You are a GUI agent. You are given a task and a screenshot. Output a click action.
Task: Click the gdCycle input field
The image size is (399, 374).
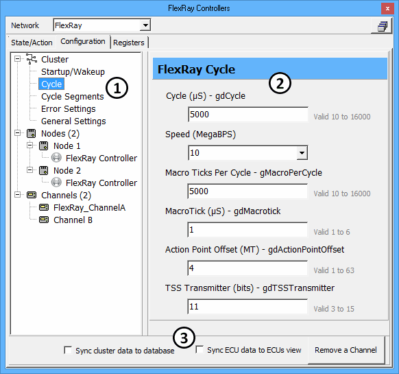click(x=248, y=115)
